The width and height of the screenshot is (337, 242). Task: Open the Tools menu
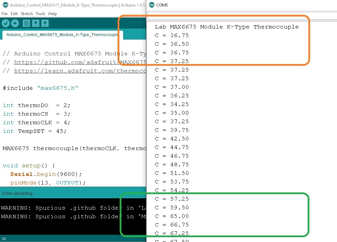(x=40, y=14)
